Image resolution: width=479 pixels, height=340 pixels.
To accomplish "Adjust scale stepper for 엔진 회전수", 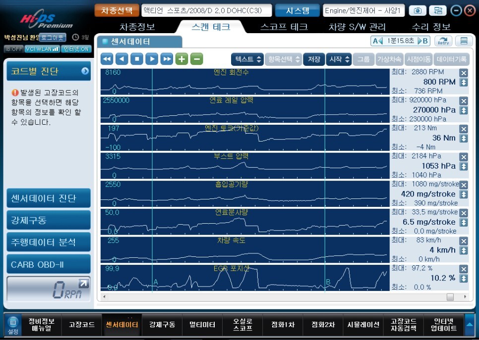I will pos(464,82).
